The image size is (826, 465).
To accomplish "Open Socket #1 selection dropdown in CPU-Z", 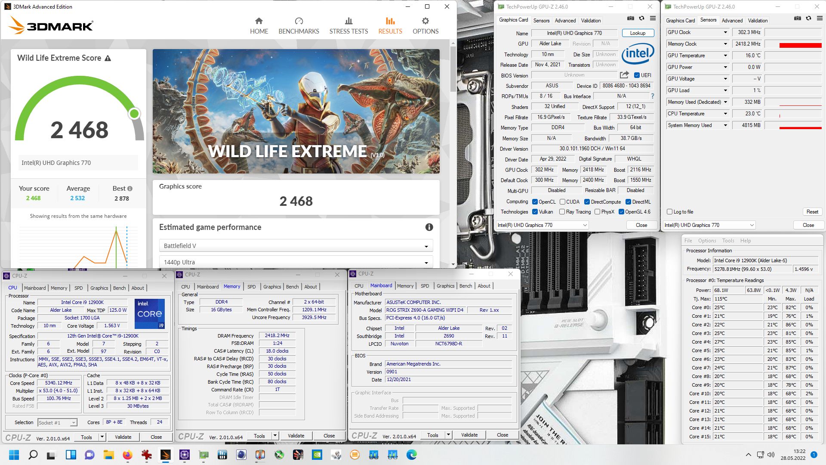I will [57, 423].
